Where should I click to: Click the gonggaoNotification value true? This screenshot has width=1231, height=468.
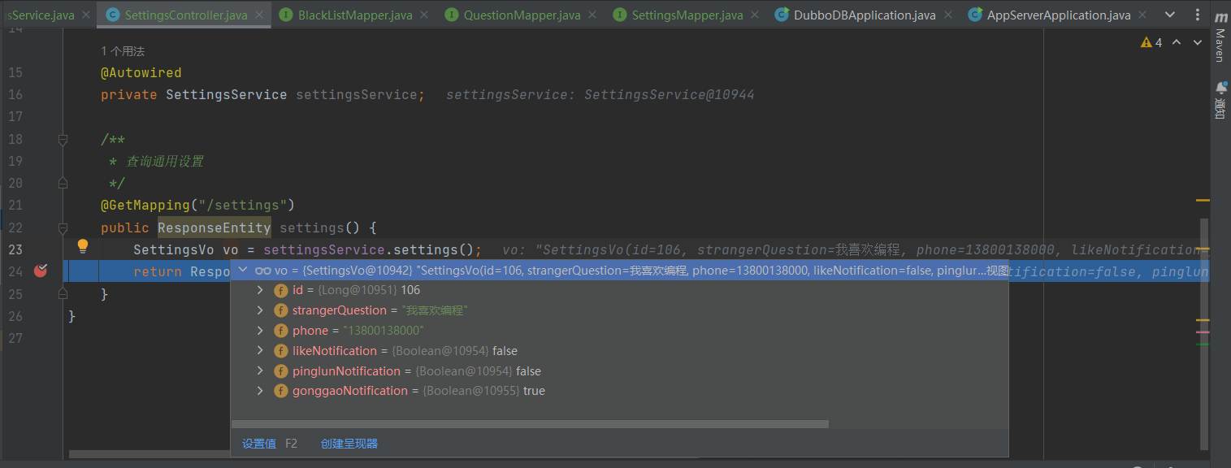pyautogui.click(x=534, y=391)
